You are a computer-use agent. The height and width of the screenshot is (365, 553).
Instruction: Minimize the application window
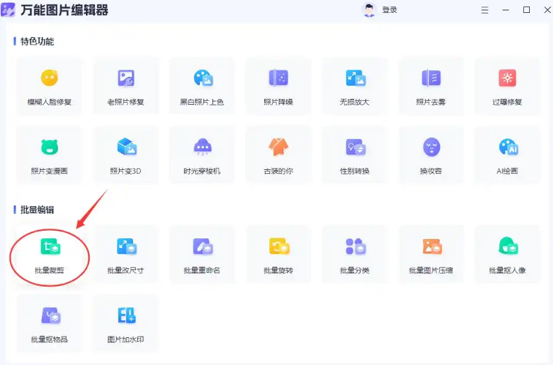pyautogui.click(x=506, y=10)
